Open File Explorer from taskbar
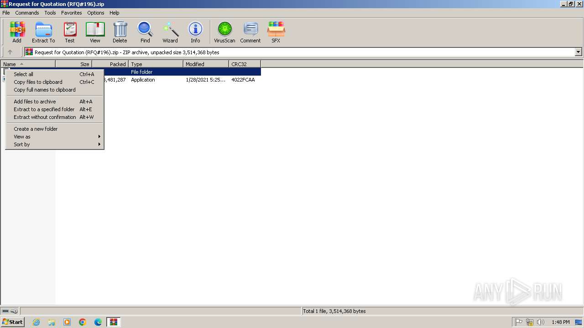584x328 pixels. [x=52, y=322]
